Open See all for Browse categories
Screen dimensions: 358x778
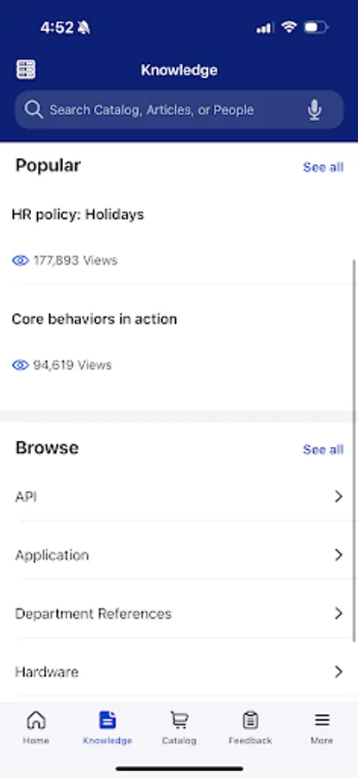point(323,450)
